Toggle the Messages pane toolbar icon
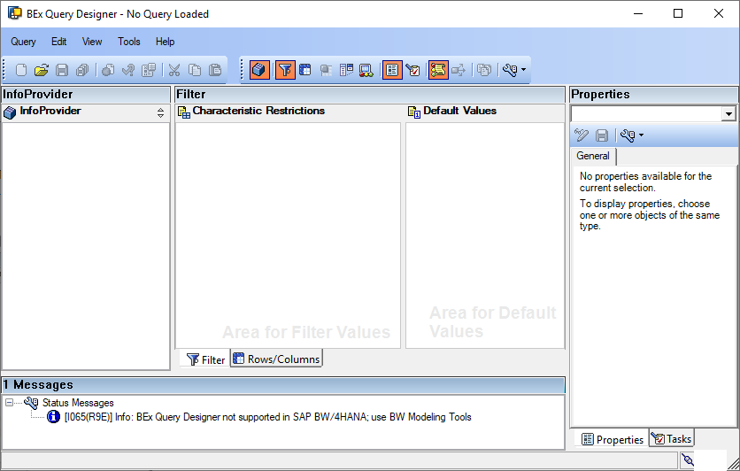Viewport: 740px width, 471px height. 438,70
